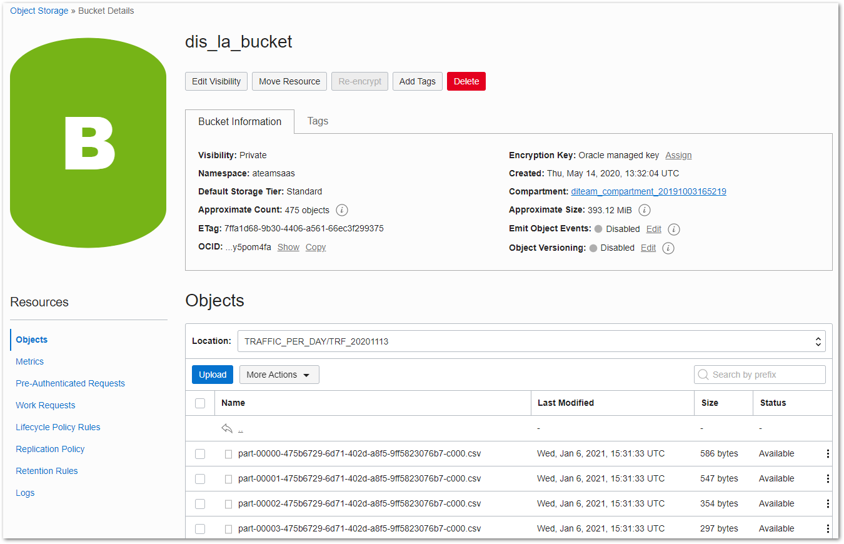
Task: View the Emit Object Events info icon
Action: 673,229
